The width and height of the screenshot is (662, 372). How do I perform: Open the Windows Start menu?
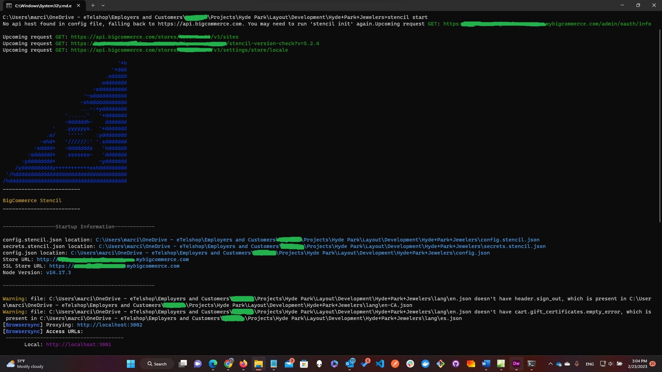131,364
